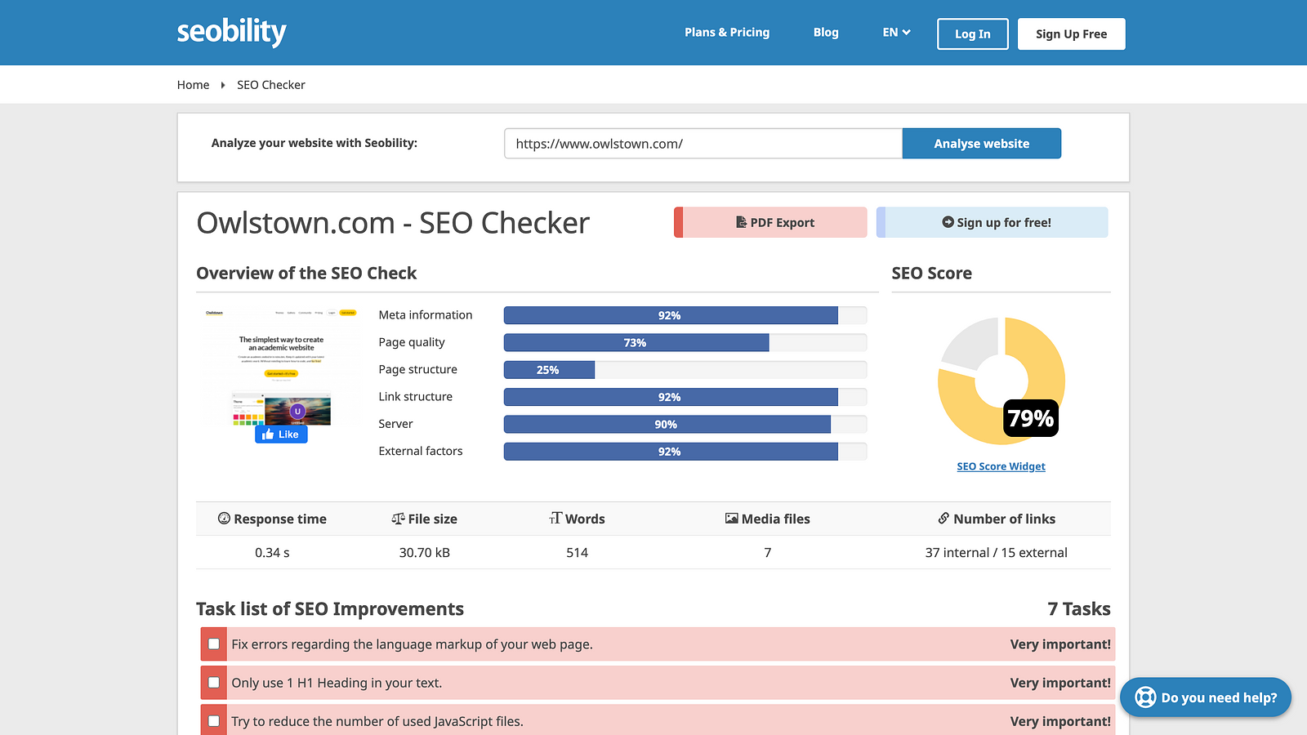Click the Task list of SEO Improvements heading

click(x=330, y=609)
